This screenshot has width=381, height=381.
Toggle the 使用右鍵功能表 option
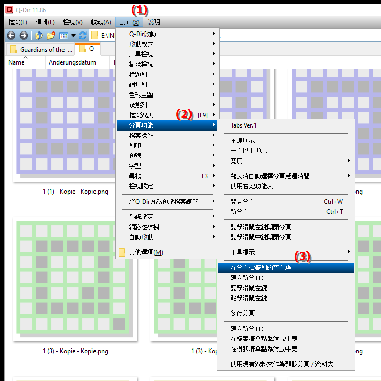point(286,186)
